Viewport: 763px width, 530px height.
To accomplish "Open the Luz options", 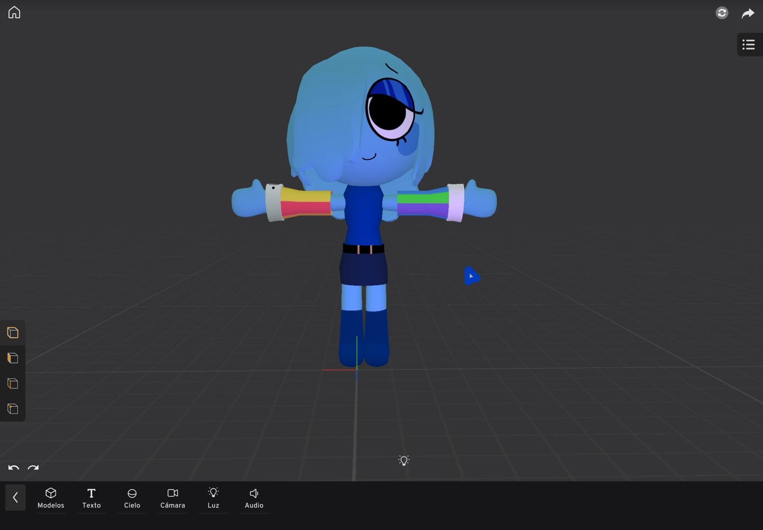I will tap(213, 498).
